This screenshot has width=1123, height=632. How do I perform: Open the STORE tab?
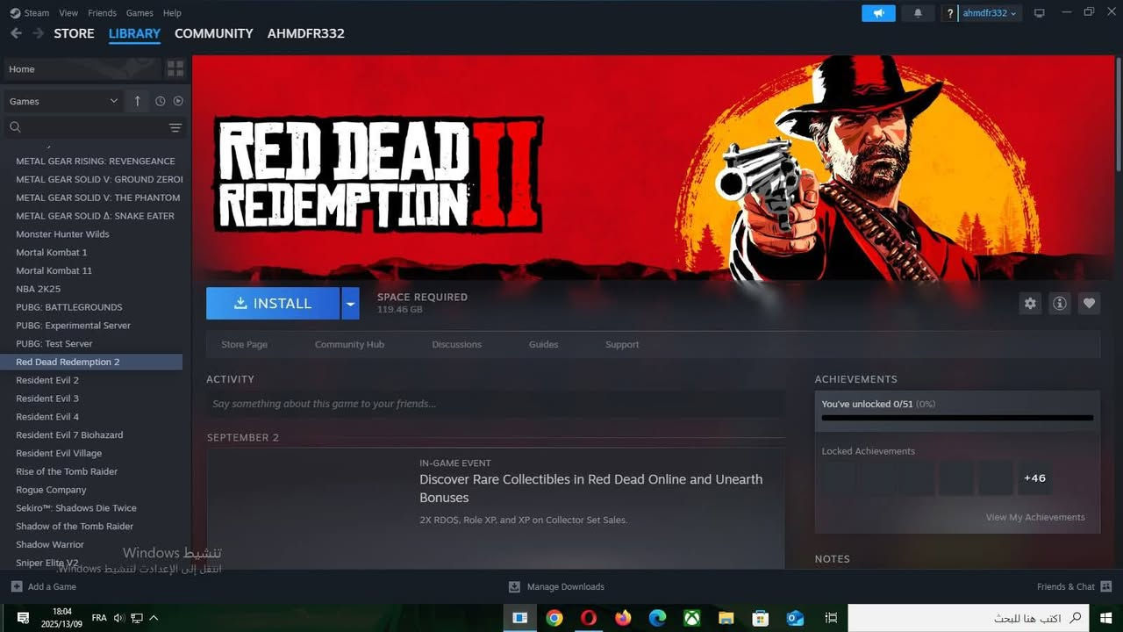(74, 33)
